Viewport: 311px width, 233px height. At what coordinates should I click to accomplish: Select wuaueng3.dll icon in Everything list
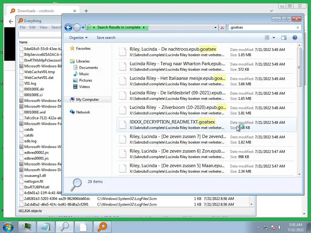coord(22,176)
